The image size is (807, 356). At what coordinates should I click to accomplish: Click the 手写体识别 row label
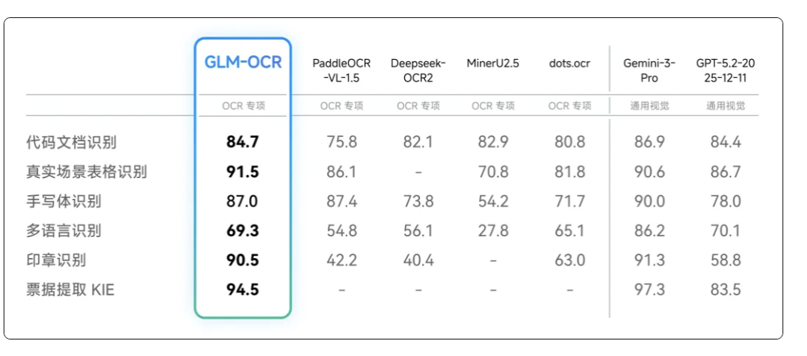[64, 201]
